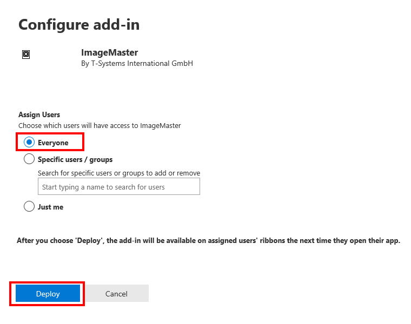Click the Everyone option label
411x324 pixels.
click(53, 143)
